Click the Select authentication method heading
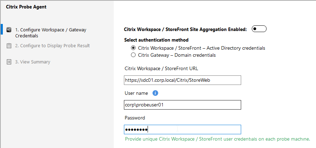Image resolution: width=316 pixels, height=148 pixels. click(156, 40)
